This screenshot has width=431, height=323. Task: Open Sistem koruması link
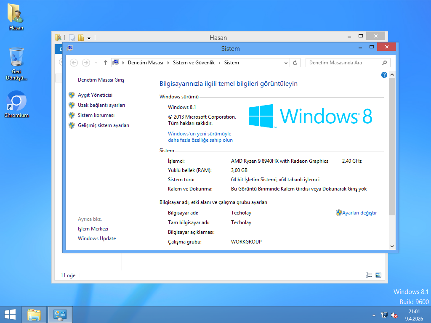[96, 115]
